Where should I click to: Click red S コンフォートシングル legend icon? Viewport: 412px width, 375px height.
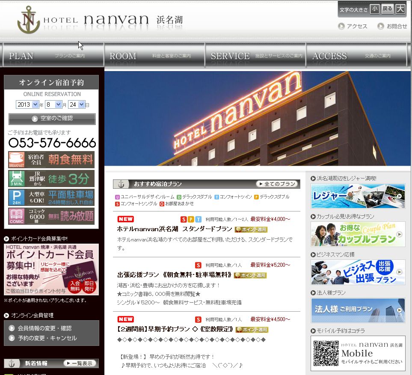[x=118, y=204]
